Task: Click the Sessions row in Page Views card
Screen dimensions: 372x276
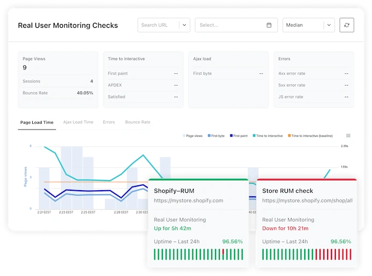Action: tap(57, 81)
